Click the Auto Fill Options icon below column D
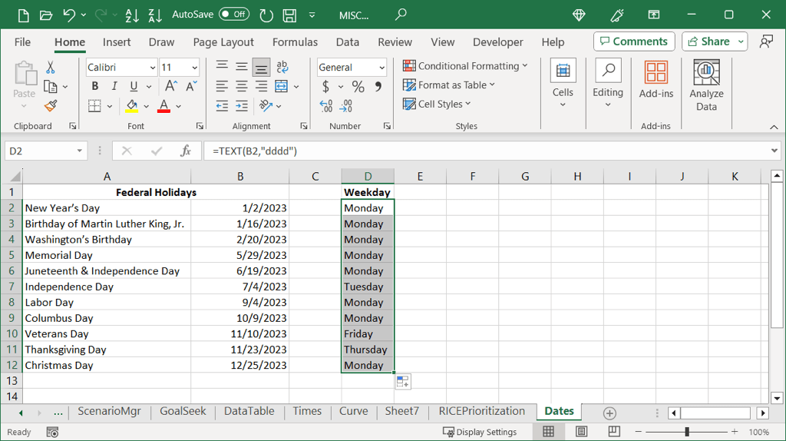Viewport: 786px width, 441px height. [x=403, y=382]
